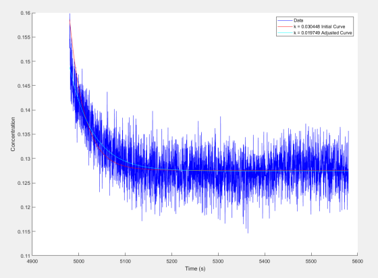Click the x-axis tick label 5100

[x=125, y=261]
